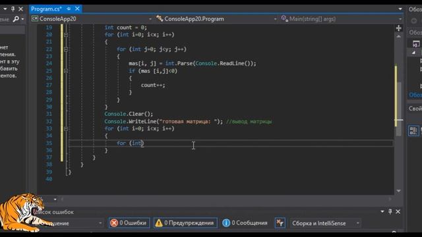Click the categorized view icon in the properties panel
Screen dimensions: 422x237
413,131
